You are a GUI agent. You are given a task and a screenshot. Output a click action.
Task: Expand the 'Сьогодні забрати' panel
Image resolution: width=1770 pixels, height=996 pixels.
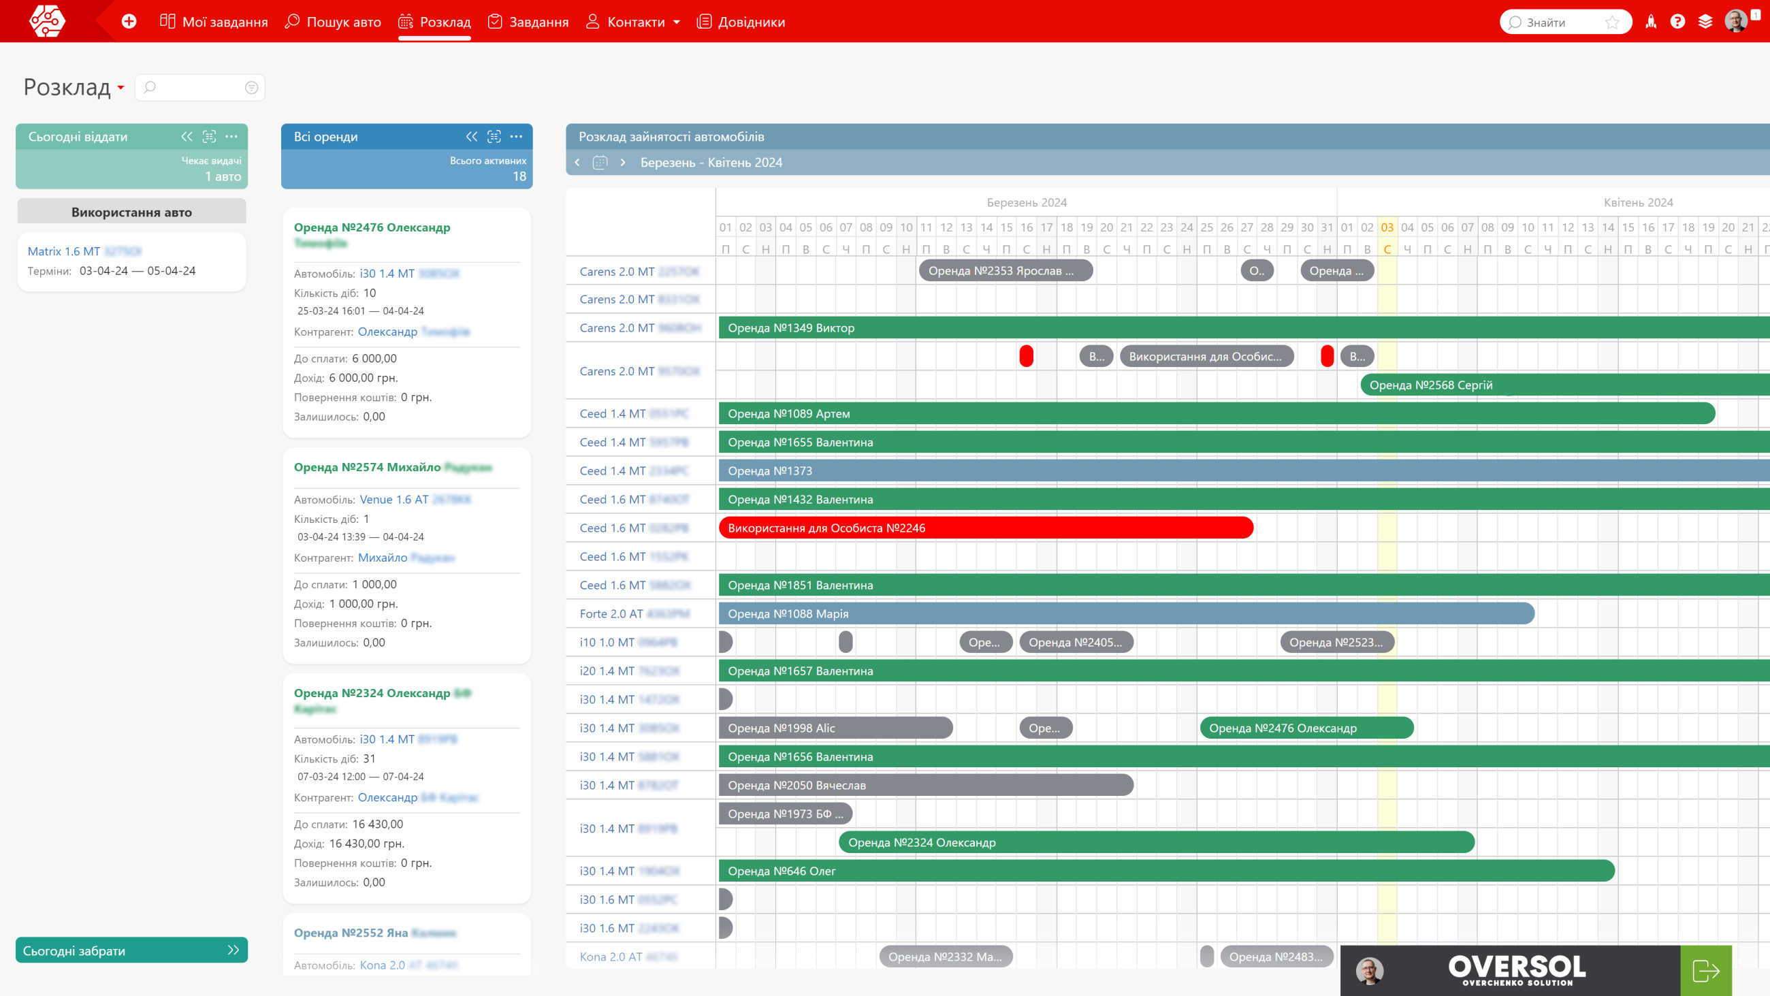(234, 950)
